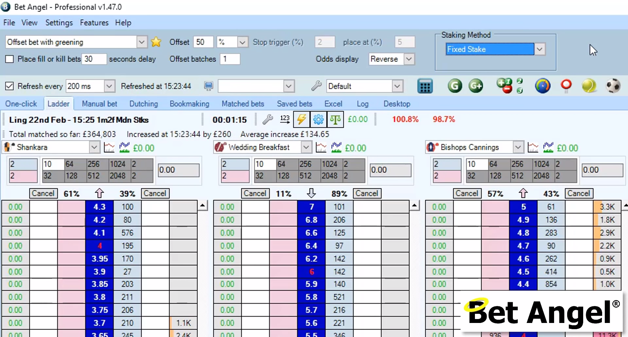The width and height of the screenshot is (628, 337).
Task: Click the monitor icon next to refresh time
Action: [208, 86]
